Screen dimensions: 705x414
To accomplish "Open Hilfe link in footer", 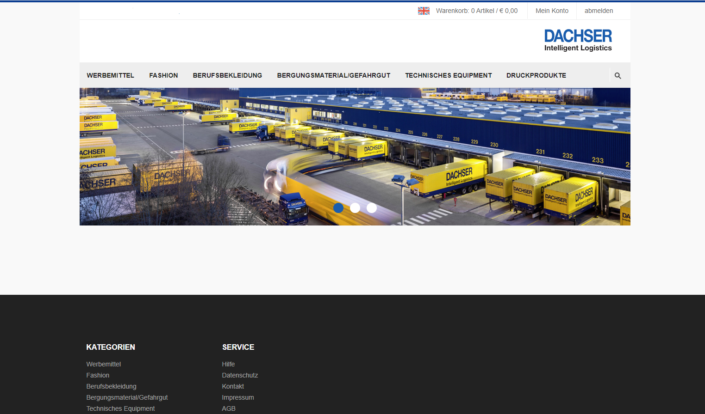I will pyautogui.click(x=228, y=364).
